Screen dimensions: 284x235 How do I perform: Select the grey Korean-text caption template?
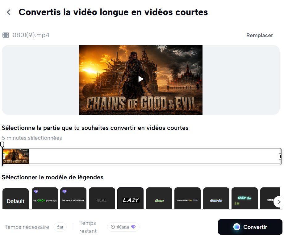102,198
